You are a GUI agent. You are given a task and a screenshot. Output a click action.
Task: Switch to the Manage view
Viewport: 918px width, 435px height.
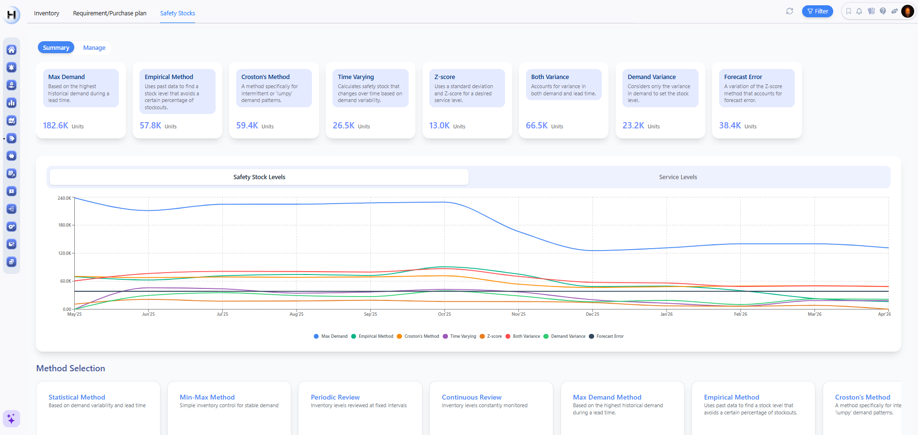(x=94, y=48)
